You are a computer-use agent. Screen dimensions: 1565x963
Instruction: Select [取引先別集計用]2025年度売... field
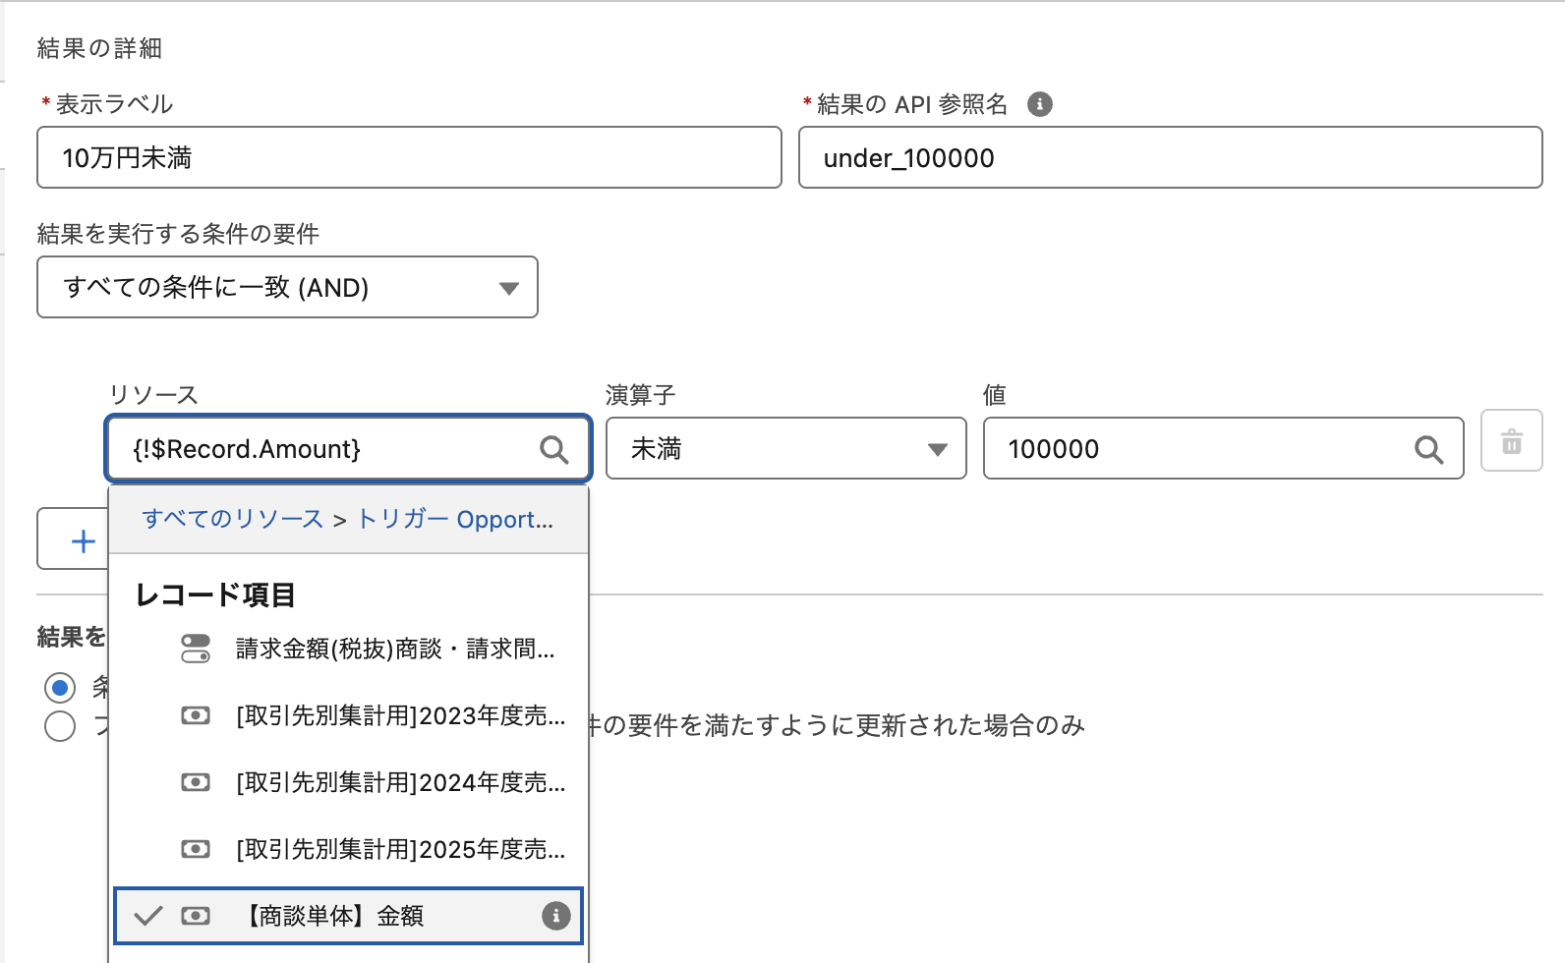pyautogui.click(x=349, y=849)
